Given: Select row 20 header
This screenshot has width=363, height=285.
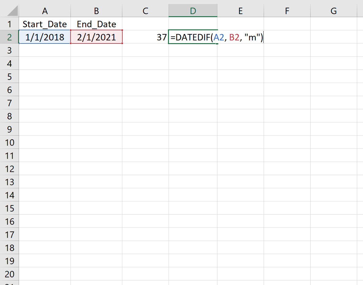Looking at the screenshot, I should click(9, 274).
